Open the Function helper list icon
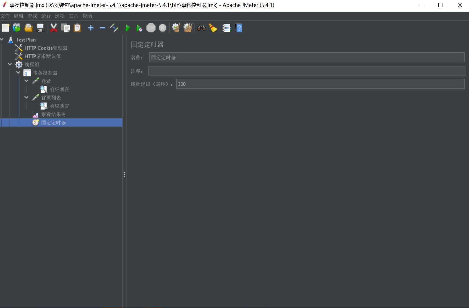 226,28
